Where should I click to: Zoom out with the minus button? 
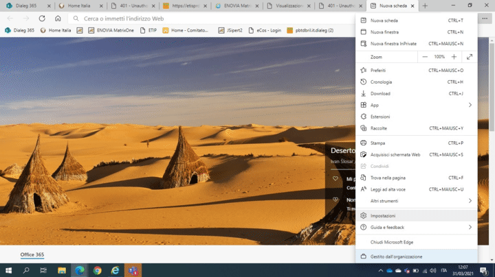tap(425, 57)
